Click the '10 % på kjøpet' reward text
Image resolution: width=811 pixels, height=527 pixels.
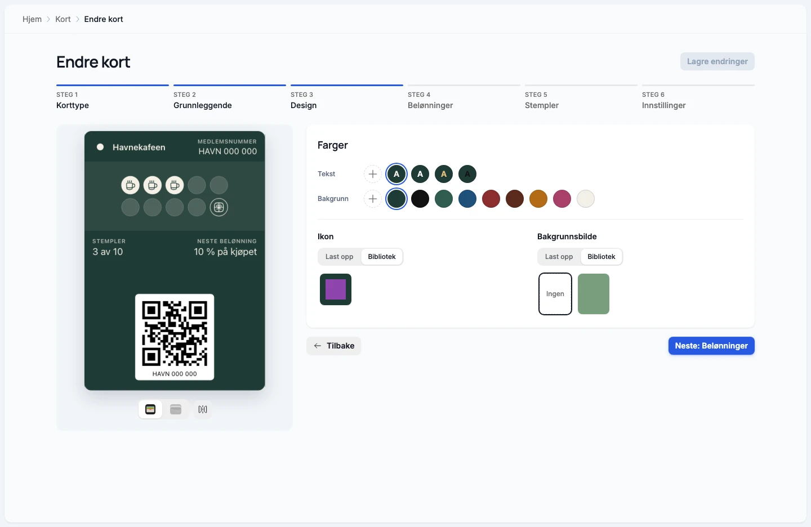click(x=225, y=252)
